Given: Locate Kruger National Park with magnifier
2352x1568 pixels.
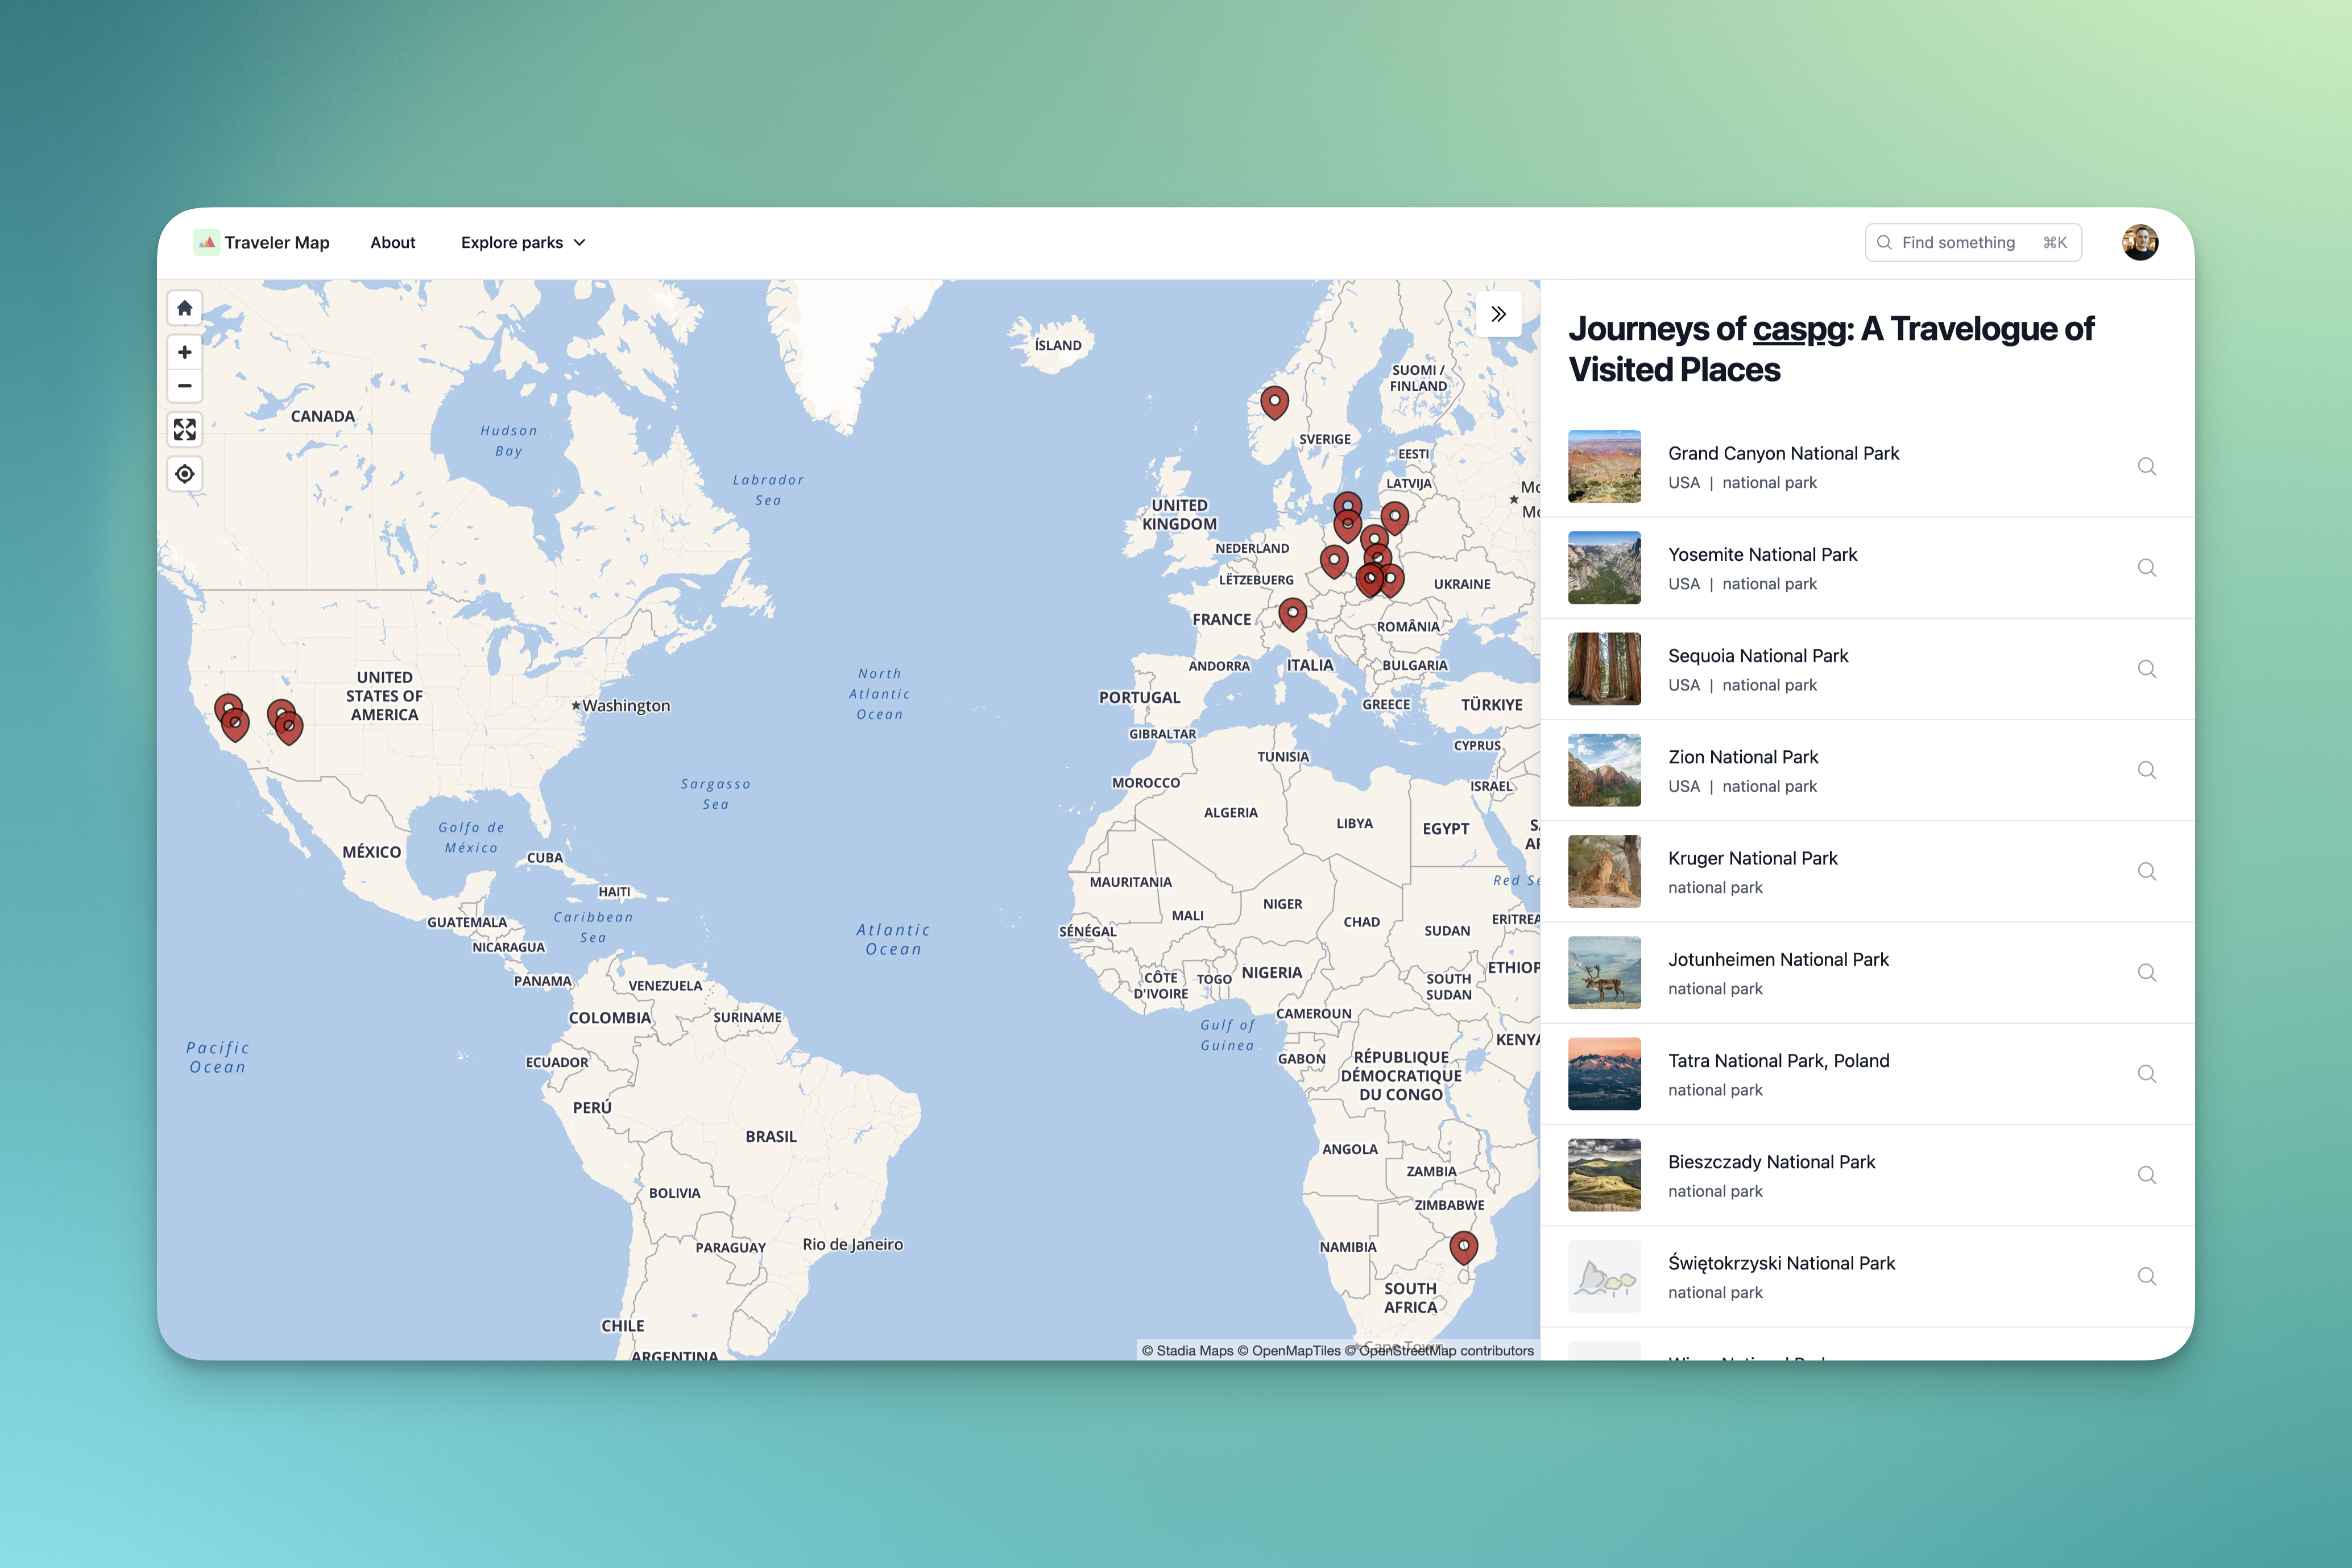Looking at the screenshot, I should [2146, 872].
